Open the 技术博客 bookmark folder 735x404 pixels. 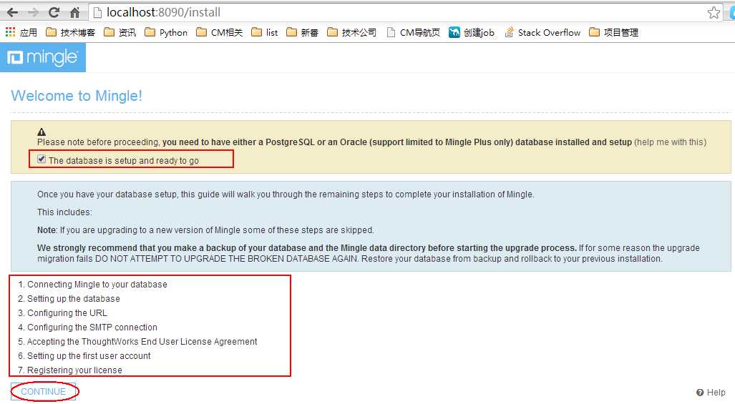tap(70, 32)
